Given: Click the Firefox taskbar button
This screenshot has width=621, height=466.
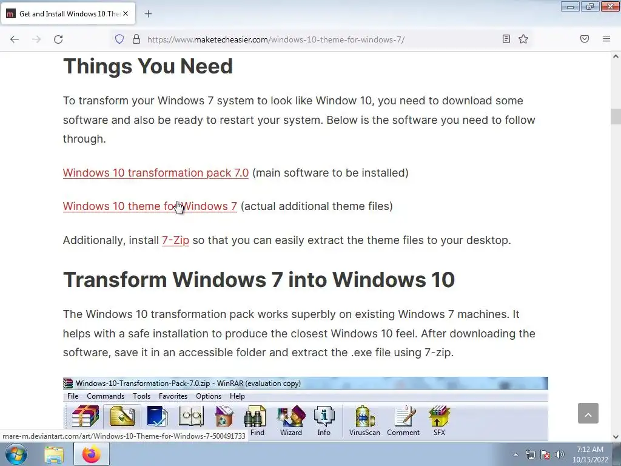Looking at the screenshot, I should coord(92,454).
